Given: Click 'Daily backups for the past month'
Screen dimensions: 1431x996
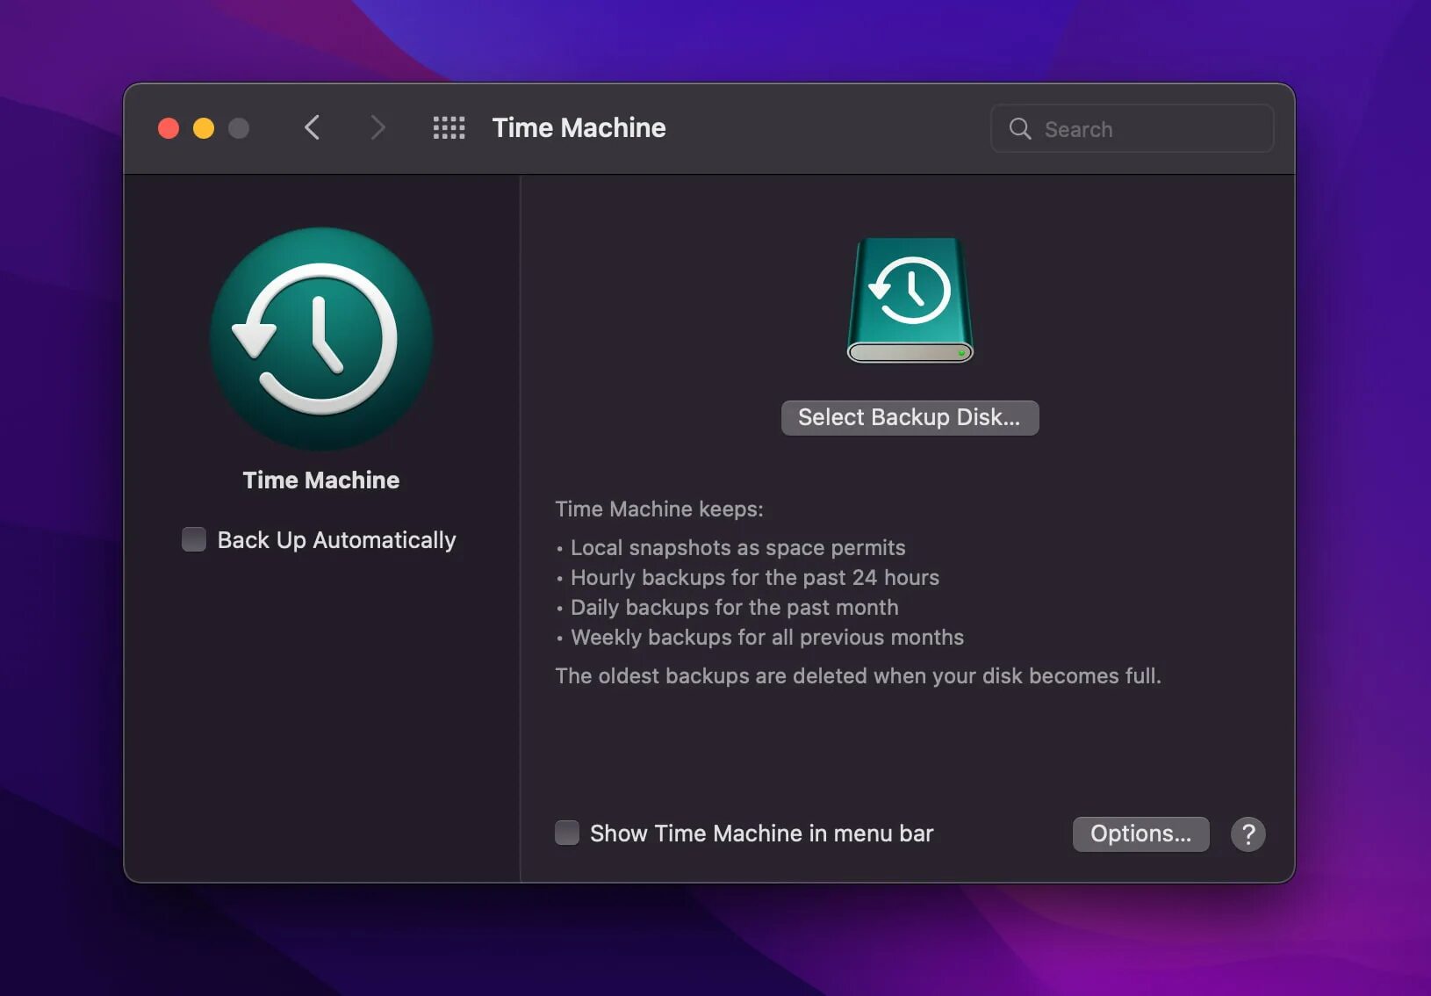Looking at the screenshot, I should pyautogui.click(x=735, y=608).
